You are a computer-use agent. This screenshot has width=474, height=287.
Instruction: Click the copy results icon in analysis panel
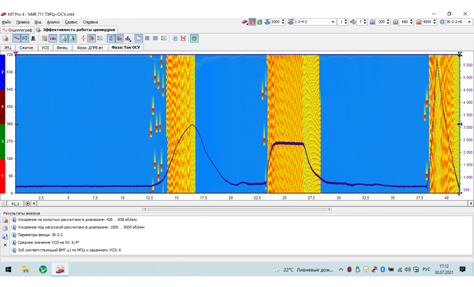[x=5, y=228]
